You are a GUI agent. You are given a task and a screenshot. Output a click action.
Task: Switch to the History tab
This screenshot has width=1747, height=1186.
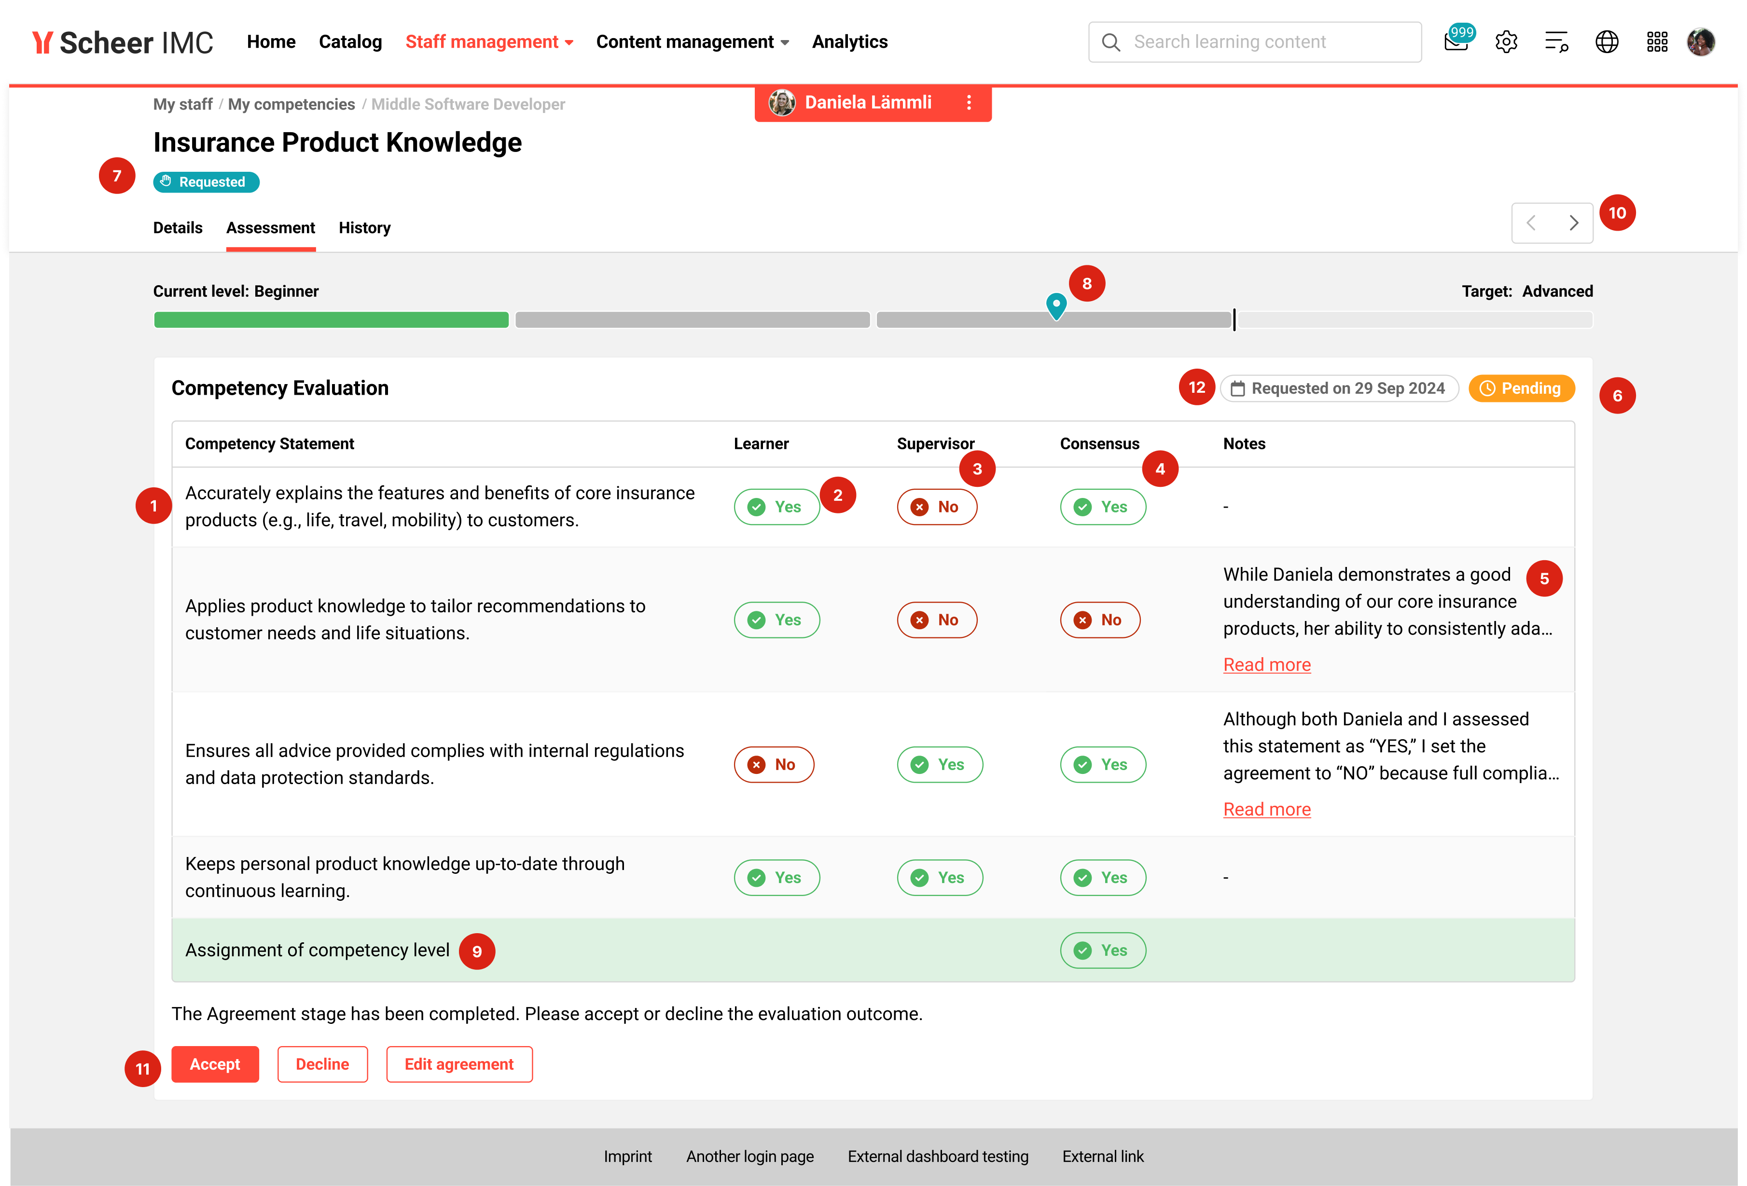point(364,228)
